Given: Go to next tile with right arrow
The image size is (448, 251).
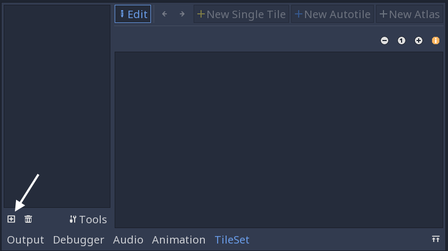Looking at the screenshot, I should click(x=182, y=14).
